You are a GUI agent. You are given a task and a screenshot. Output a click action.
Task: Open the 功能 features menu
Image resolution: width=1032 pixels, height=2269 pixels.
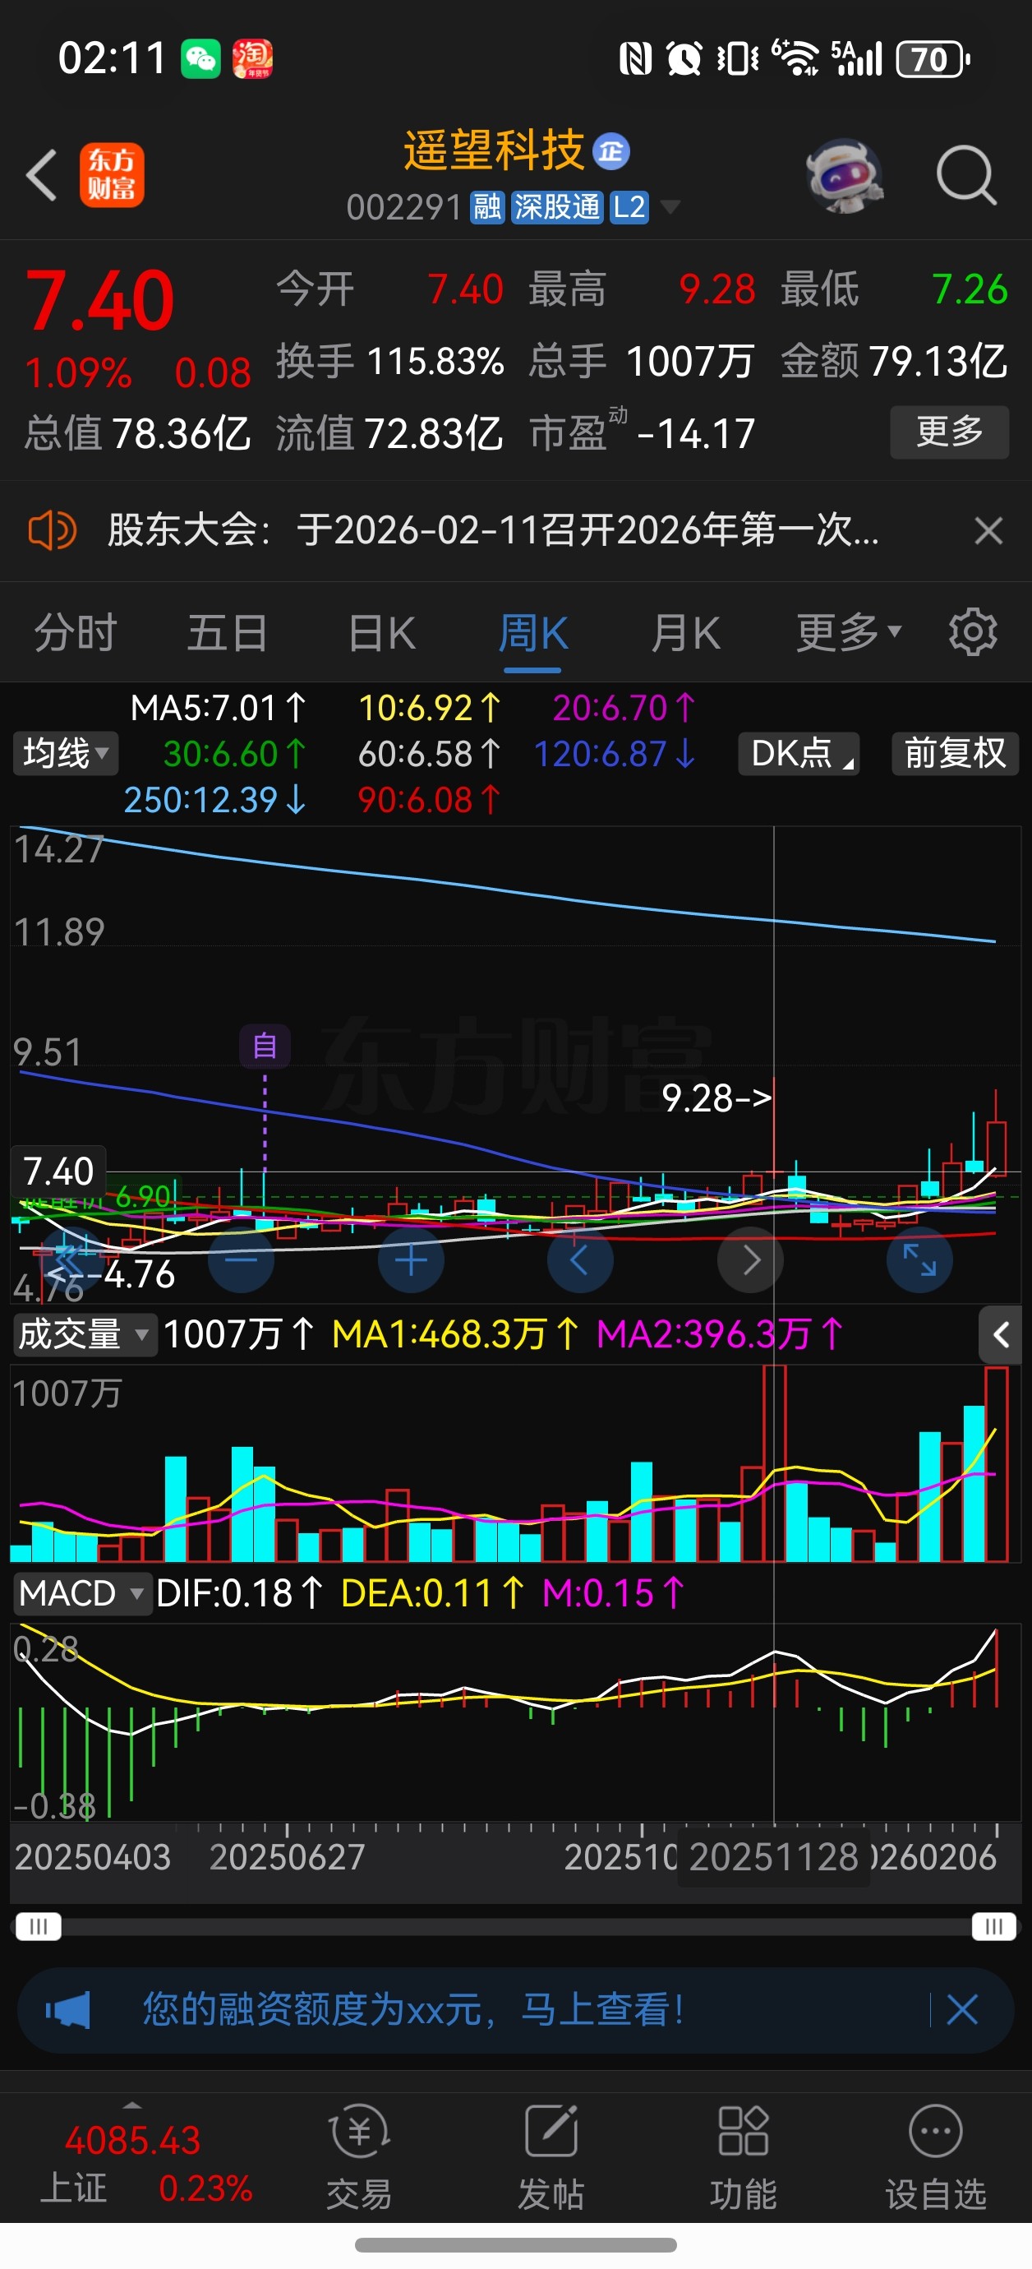pyautogui.click(x=743, y=2157)
